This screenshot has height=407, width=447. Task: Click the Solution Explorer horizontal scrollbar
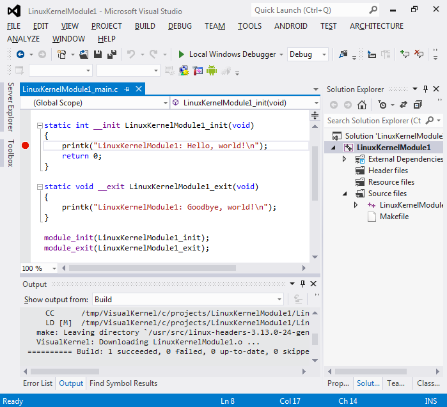pos(371,371)
